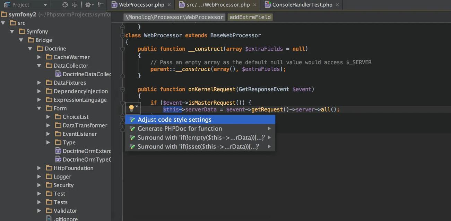Expand the CacheWarmer folder
The height and width of the screenshot is (221, 451).
[39, 57]
